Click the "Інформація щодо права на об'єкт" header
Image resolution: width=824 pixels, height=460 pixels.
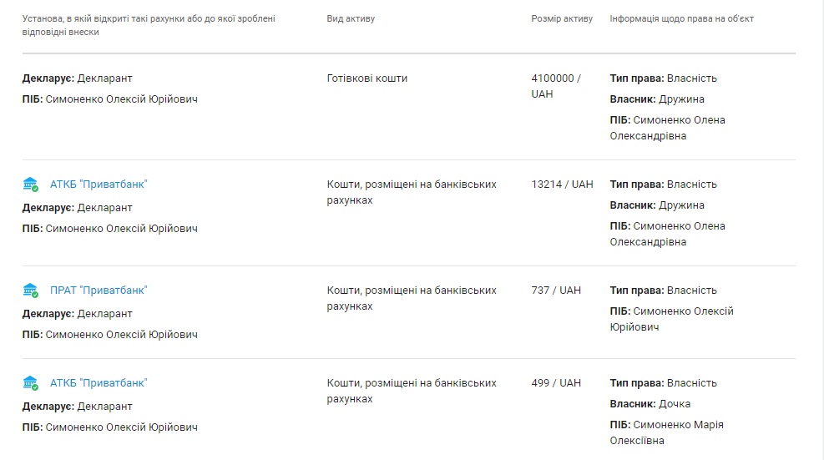[x=681, y=18]
